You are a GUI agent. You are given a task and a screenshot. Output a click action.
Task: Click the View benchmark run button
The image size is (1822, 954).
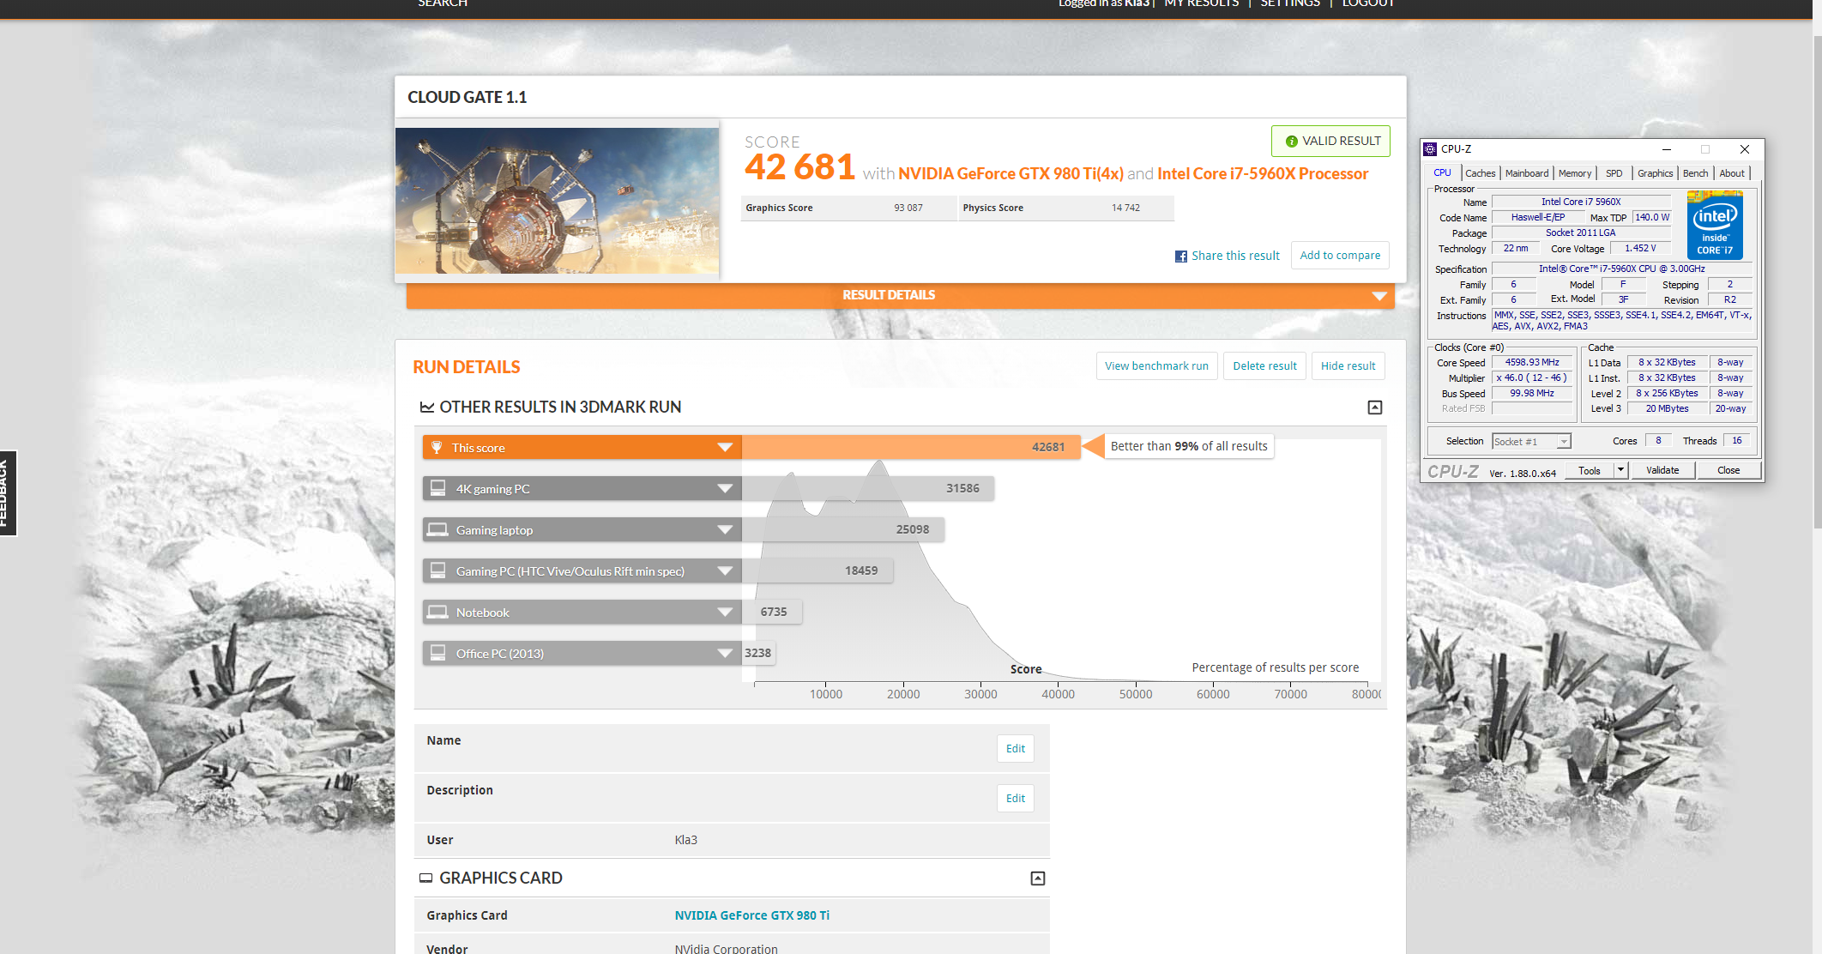pyautogui.click(x=1156, y=366)
